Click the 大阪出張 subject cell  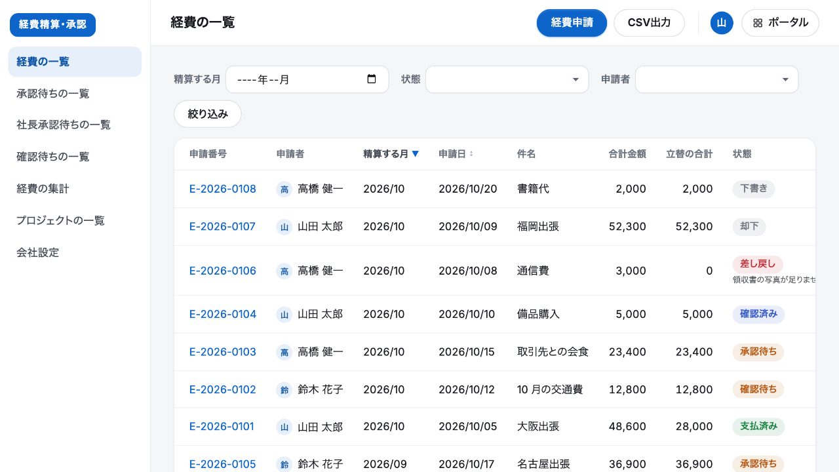(538, 427)
